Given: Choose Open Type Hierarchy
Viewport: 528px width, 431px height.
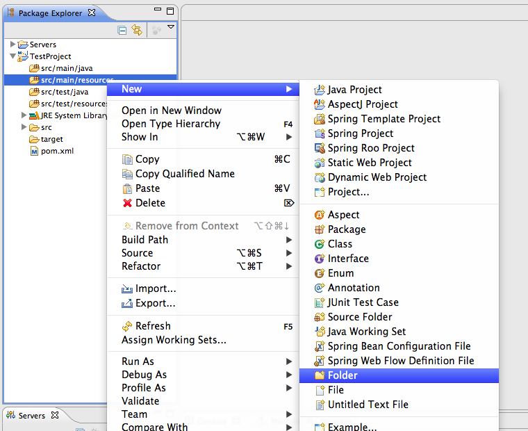Looking at the screenshot, I should [171, 124].
